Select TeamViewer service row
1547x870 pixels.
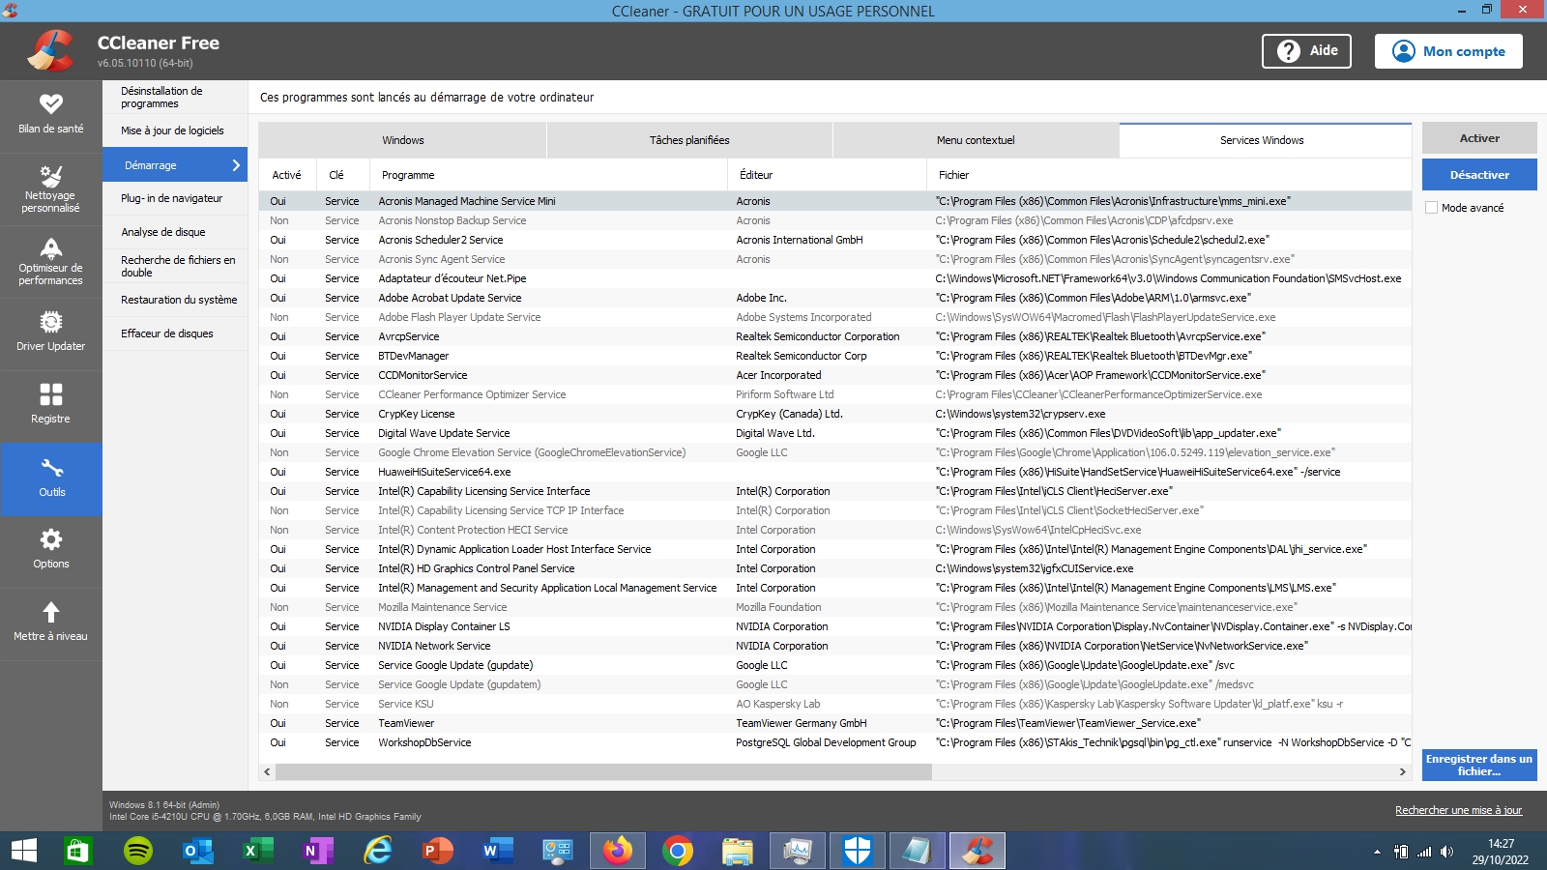pos(835,723)
